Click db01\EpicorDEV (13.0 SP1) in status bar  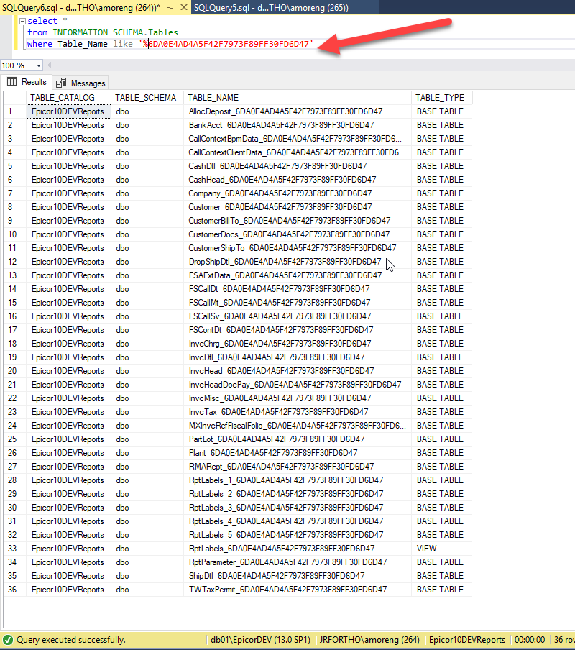[261, 640]
